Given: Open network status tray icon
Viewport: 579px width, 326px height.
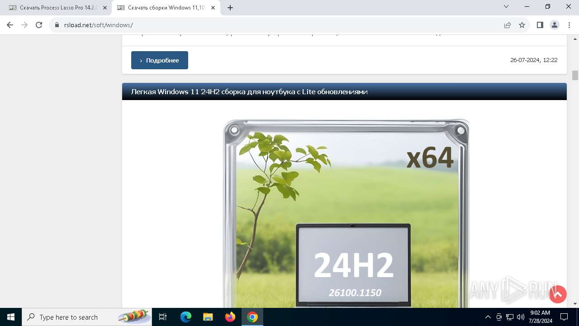Looking at the screenshot, I should coord(510,317).
